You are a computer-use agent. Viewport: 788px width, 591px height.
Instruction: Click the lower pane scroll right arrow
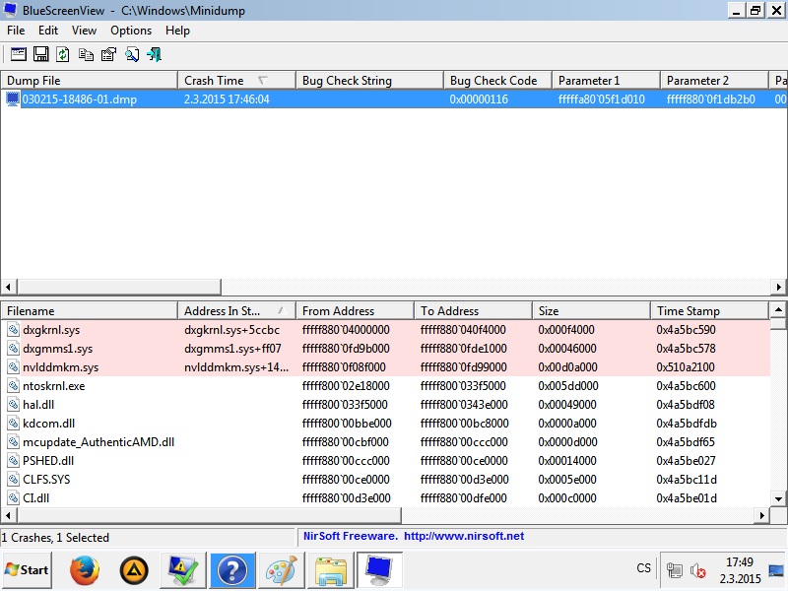[761, 515]
